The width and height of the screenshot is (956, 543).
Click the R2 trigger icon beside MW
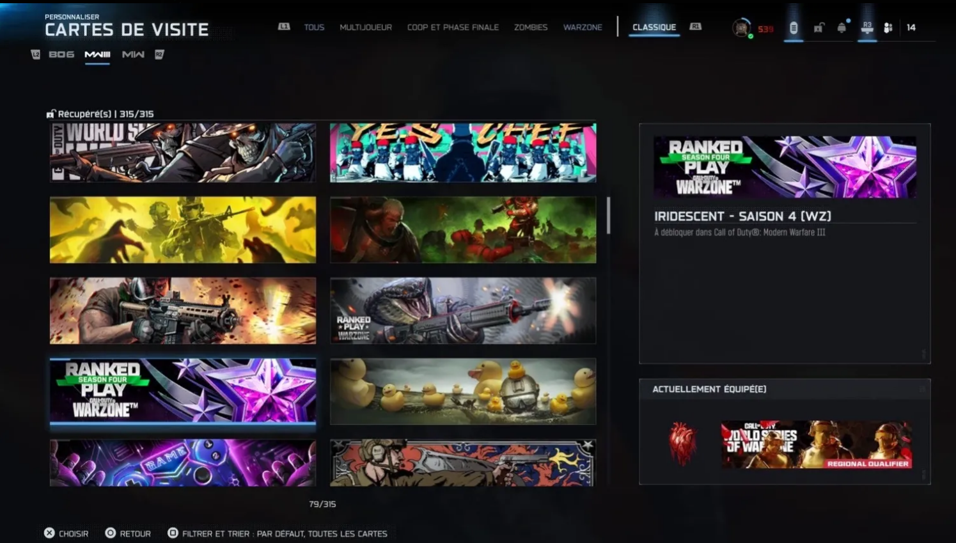click(159, 54)
